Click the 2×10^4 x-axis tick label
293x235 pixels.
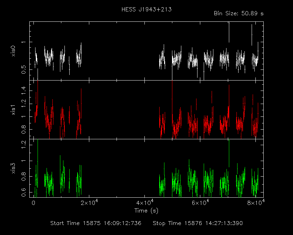point(89,203)
